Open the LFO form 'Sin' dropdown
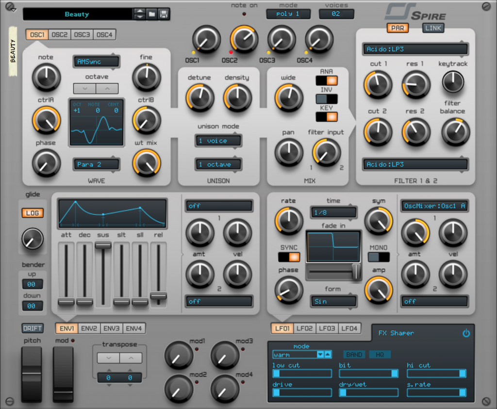The width and height of the screenshot is (497, 409). click(x=333, y=302)
